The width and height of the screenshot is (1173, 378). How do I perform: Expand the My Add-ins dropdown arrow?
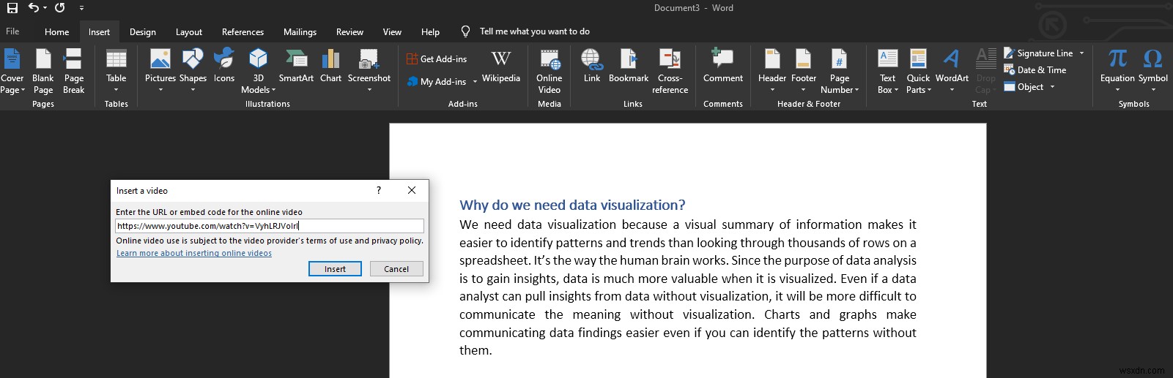[x=475, y=82]
